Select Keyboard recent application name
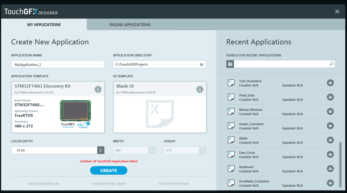347x193 pixels. pos(246,167)
